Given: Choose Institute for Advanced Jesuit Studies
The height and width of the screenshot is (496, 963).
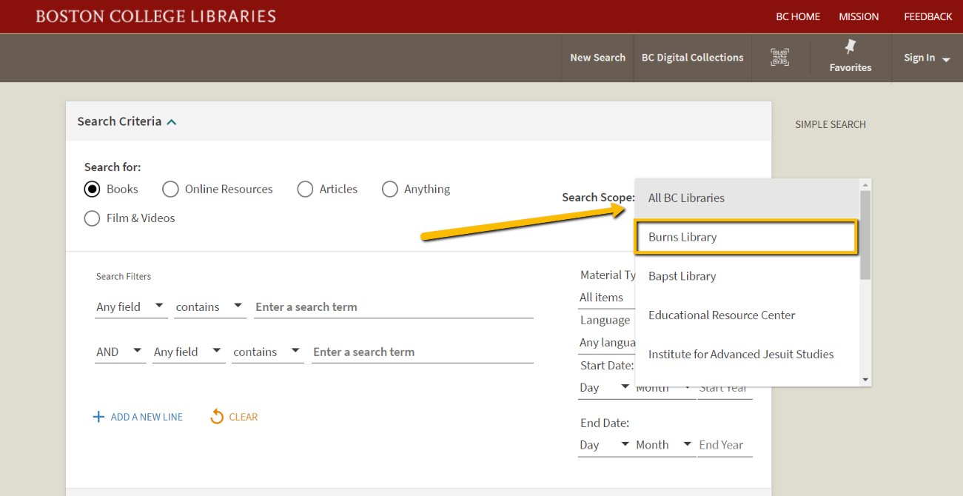Looking at the screenshot, I should click(x=748, y=355).
